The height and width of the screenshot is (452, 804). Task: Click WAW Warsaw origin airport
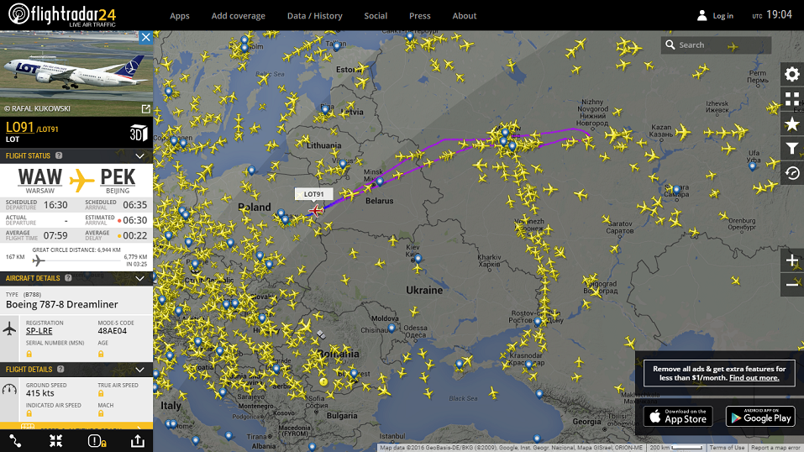point(40,180)
